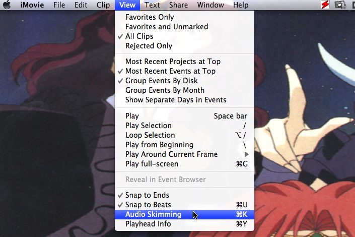Choose Play from the View menu
The width and height of the screenshot is (355, 237).
[x=184, y=116]
